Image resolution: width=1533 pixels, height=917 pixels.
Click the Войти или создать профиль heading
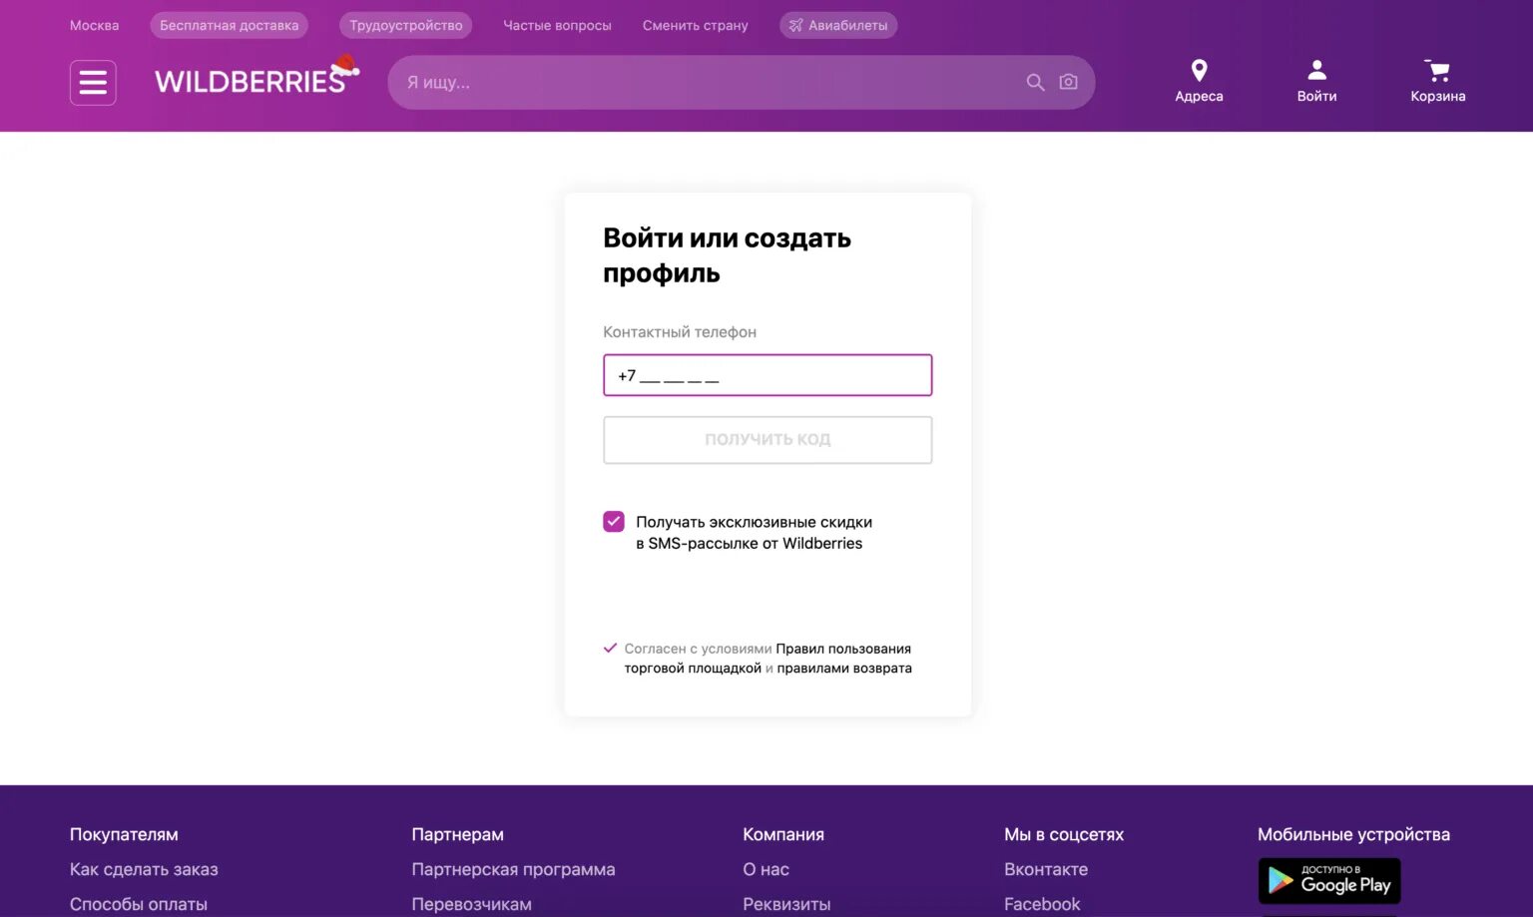[x=727, y=255]
